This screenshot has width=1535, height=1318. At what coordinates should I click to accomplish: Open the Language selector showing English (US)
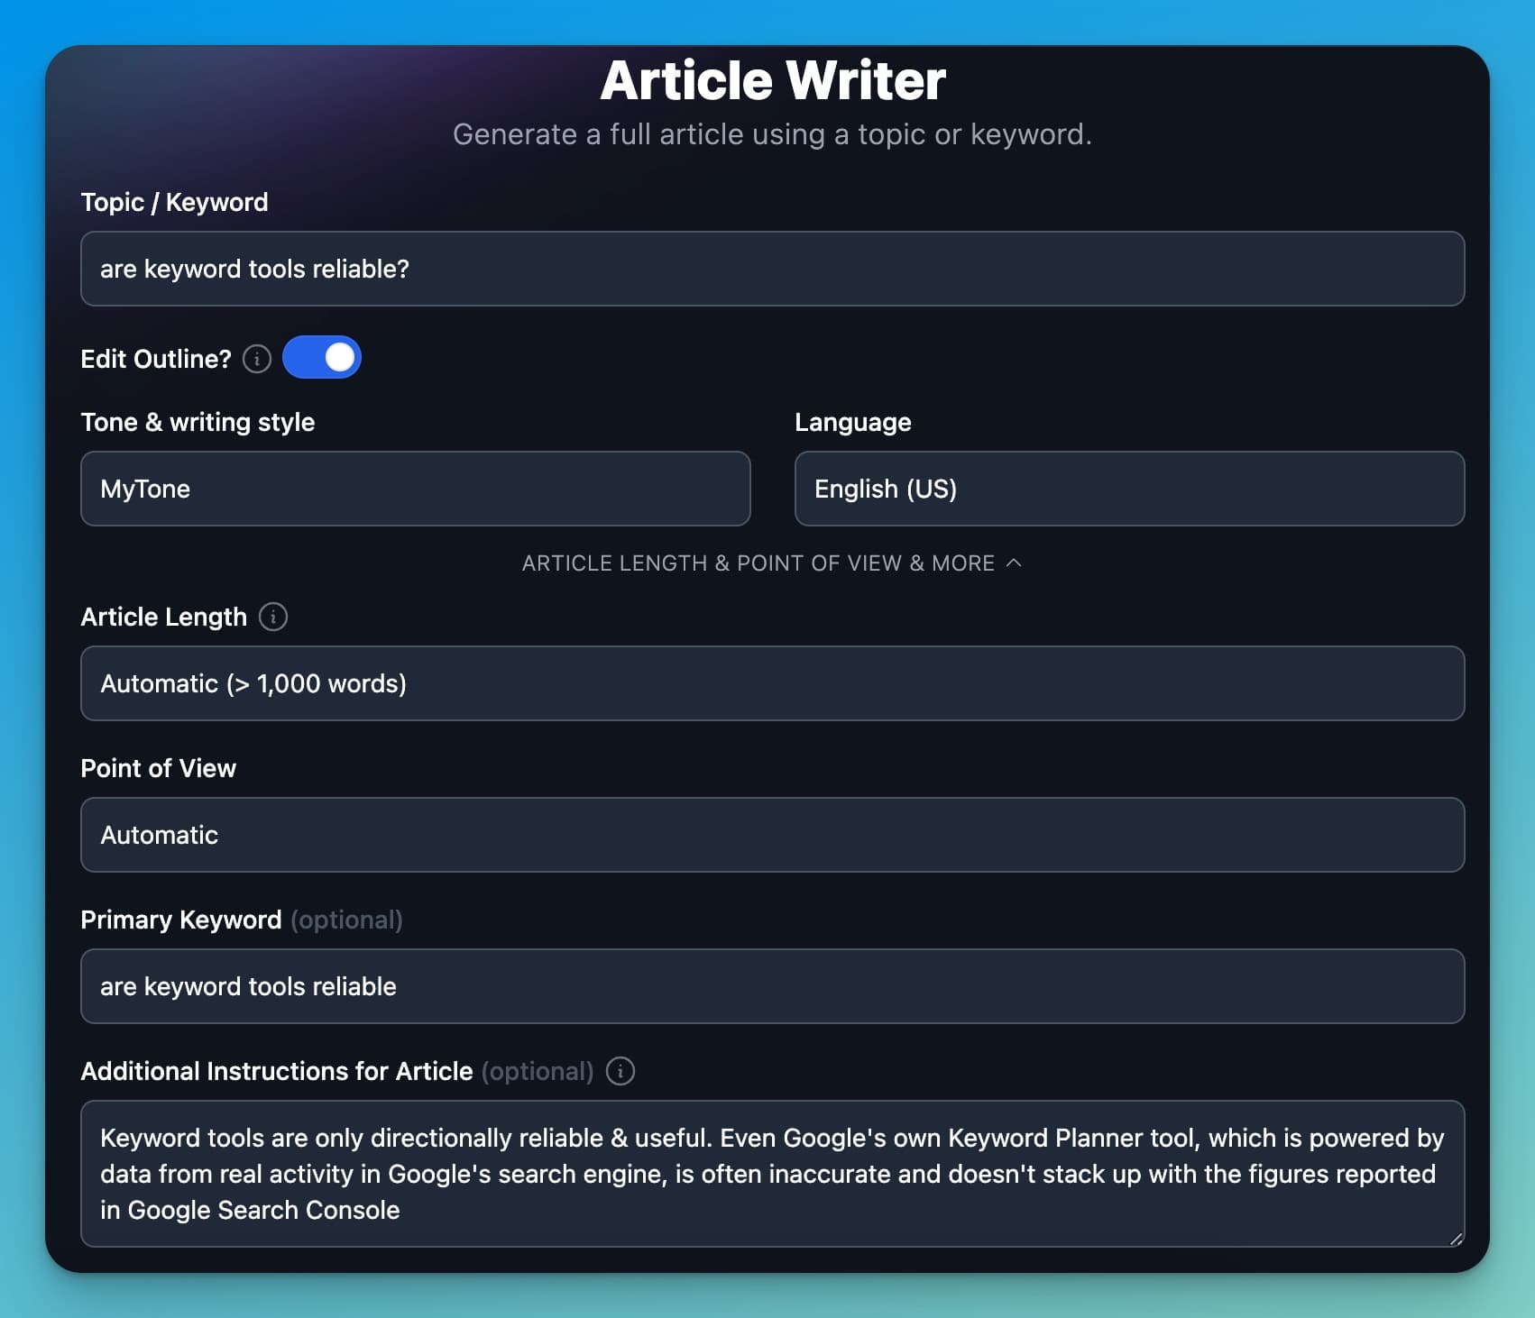coord(1129,489)
